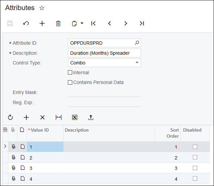The height and width of the screenshot is (186, 214).
Task: Click the Save disk icon
Action: (10, 23)
